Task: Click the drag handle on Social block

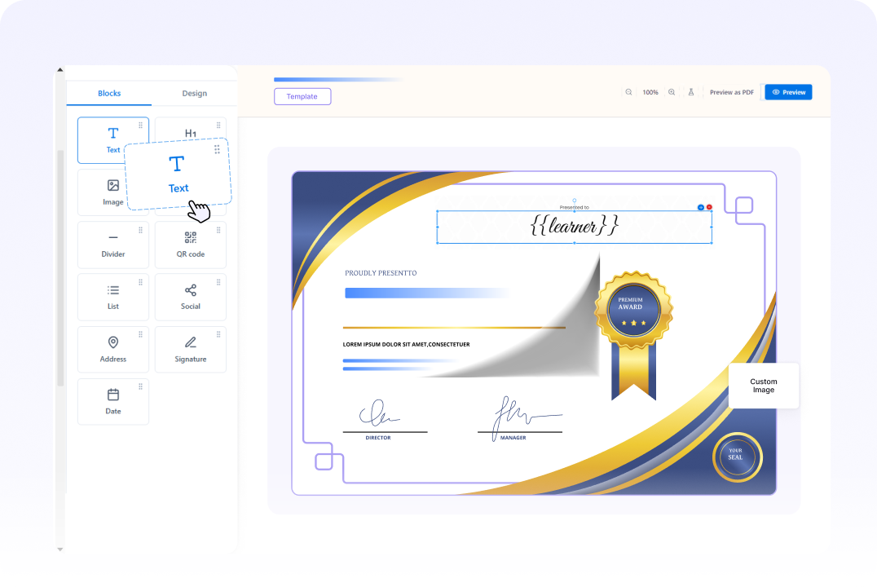Action: pos(218,282)
